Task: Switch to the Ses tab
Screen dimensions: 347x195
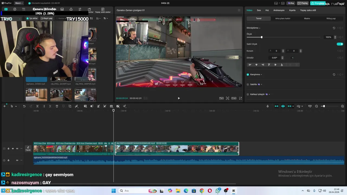Action: (259, 10)
